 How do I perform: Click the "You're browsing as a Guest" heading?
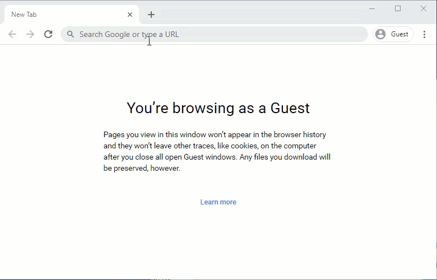pos(218,108)
